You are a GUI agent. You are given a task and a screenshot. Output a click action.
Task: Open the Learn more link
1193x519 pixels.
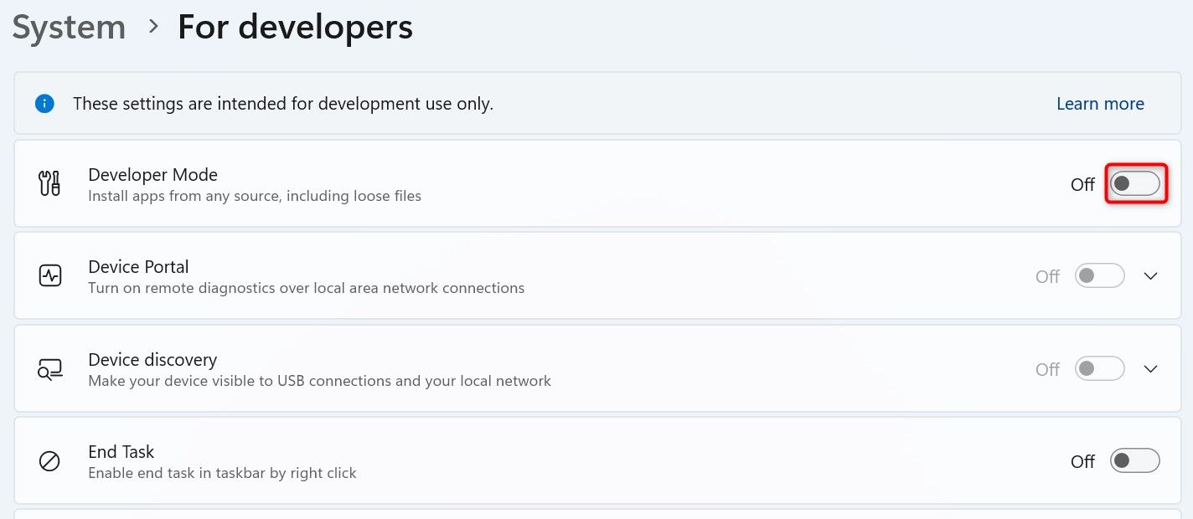(x=1100, y=104)
